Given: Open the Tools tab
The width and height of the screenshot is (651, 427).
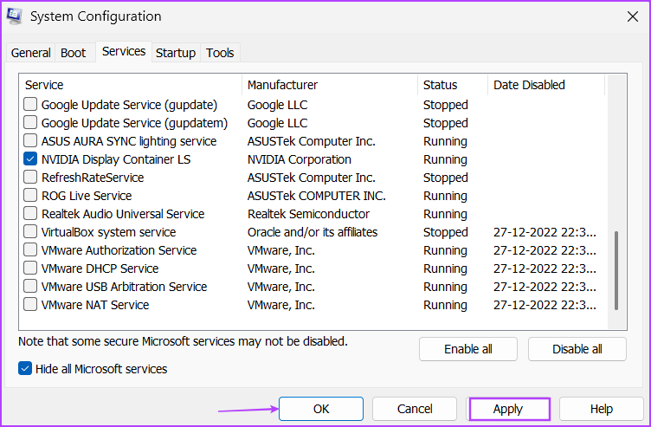Looking at the screenshot, I should [220, 53].
